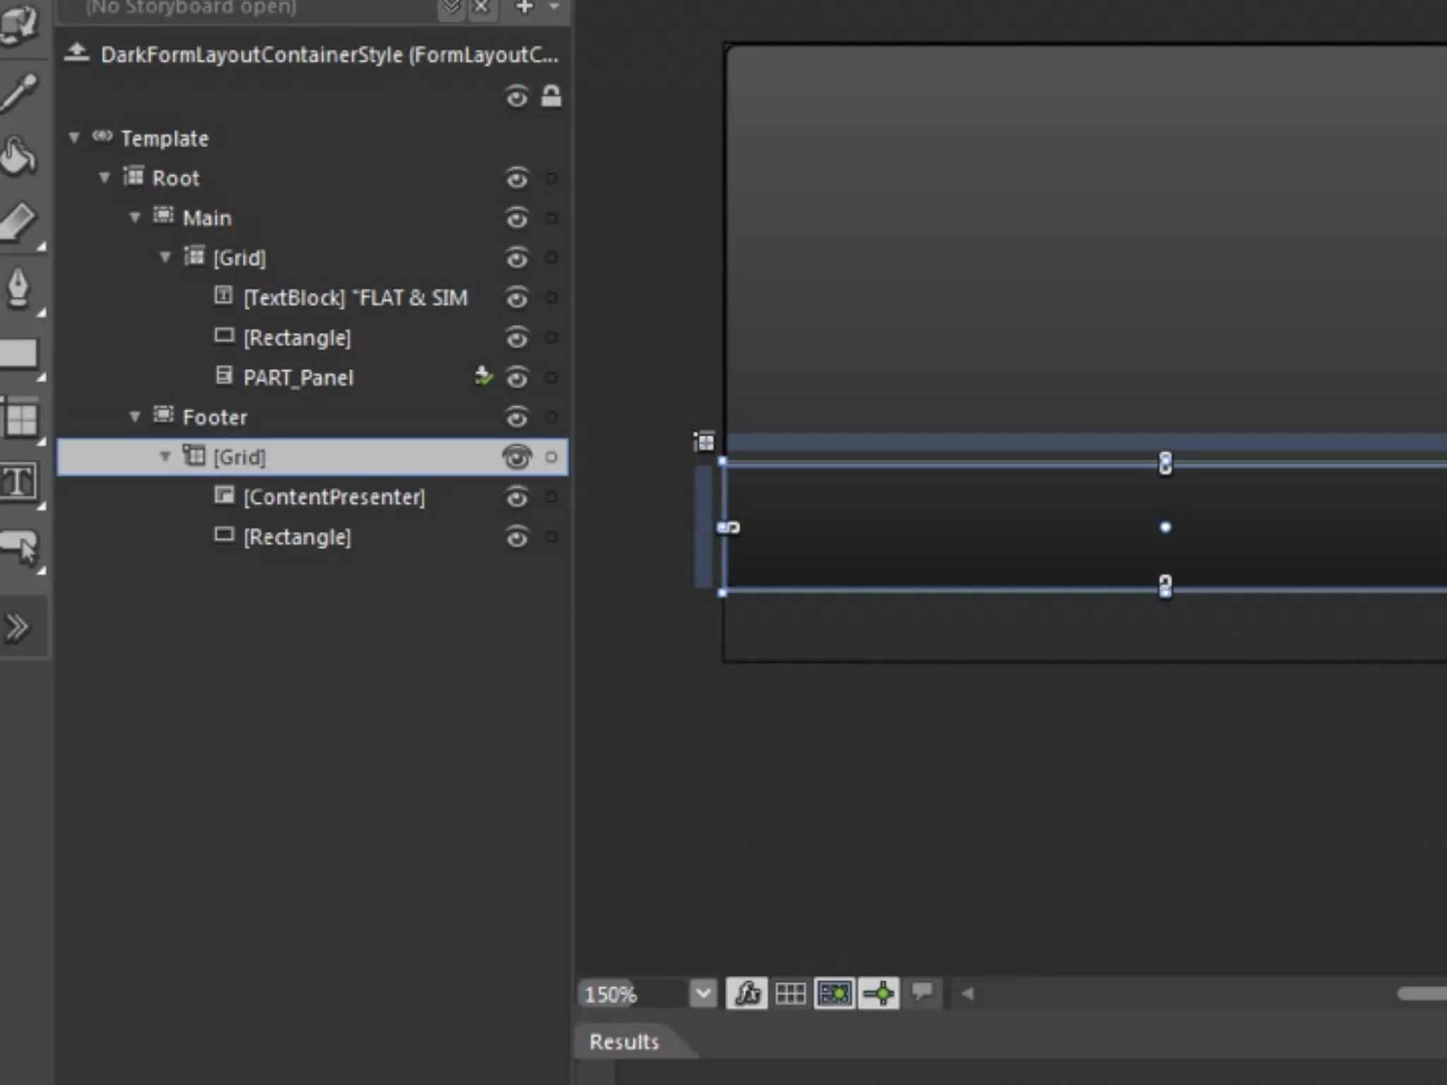Show snap grid button

click(790, 994)
